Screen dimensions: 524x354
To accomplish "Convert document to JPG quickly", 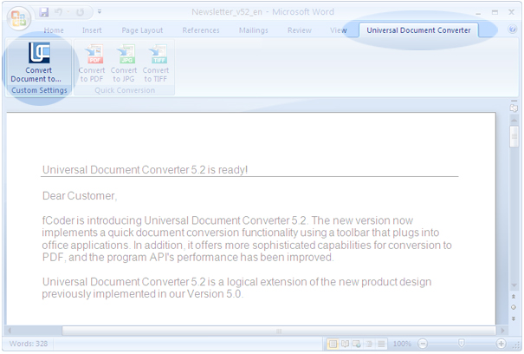I will [124, 63].
